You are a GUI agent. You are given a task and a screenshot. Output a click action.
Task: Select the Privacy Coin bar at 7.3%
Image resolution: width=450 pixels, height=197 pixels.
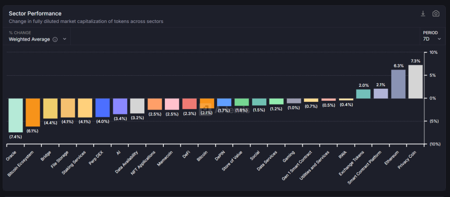tap(415, 82)
